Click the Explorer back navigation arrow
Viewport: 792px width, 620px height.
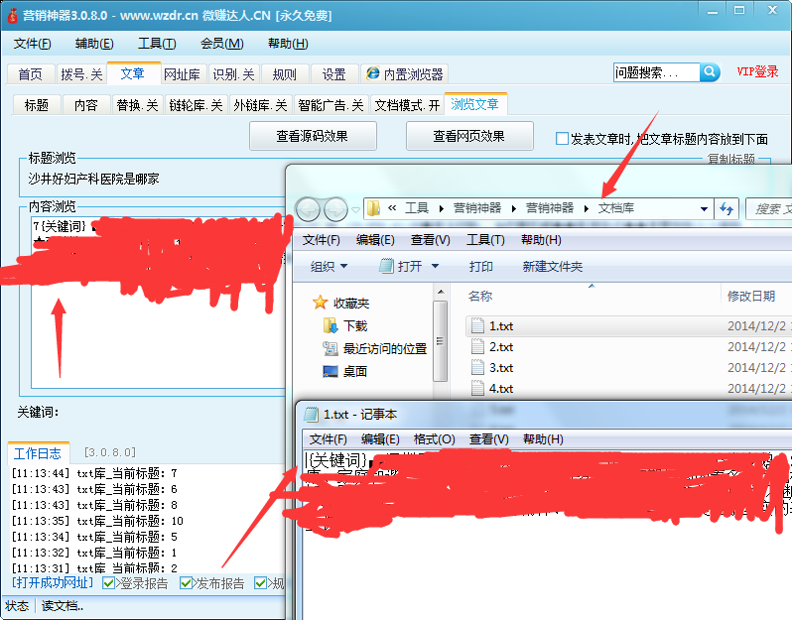[x=309, y=208]
